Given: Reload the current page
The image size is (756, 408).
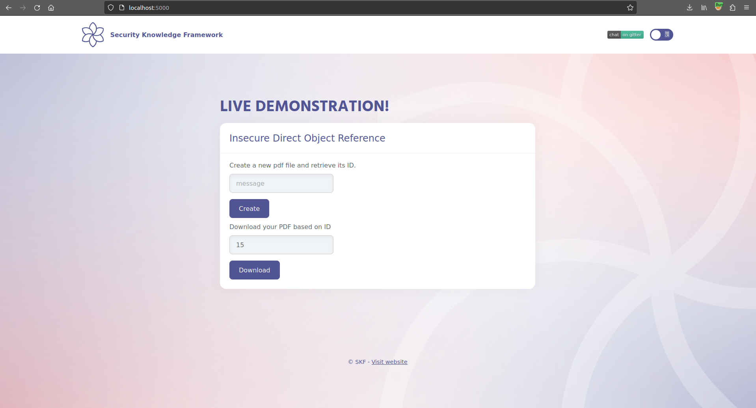Looking at the screenshot, I should coord(37,7).
